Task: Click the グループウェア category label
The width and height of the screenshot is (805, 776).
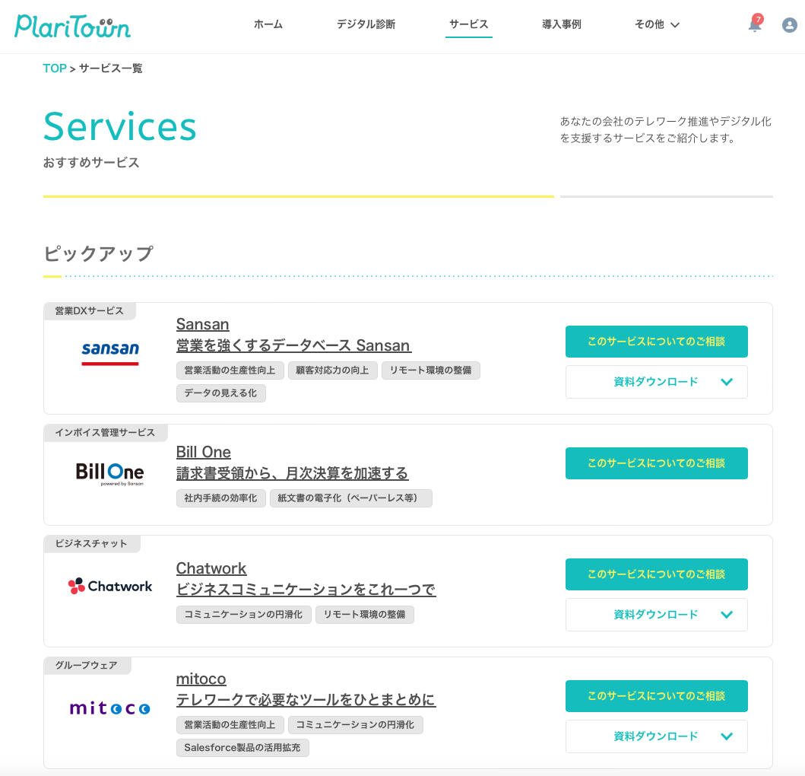Action: point(87,666)
